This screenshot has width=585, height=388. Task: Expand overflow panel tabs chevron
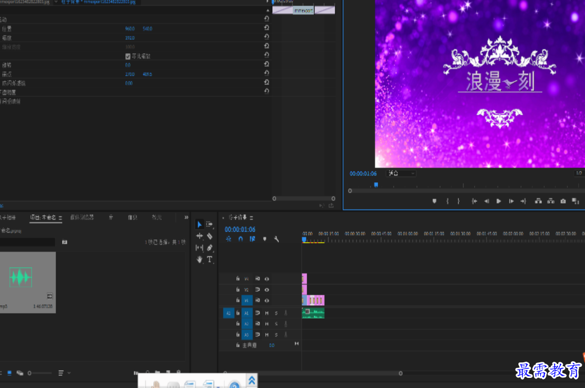[x=186, y=217]
